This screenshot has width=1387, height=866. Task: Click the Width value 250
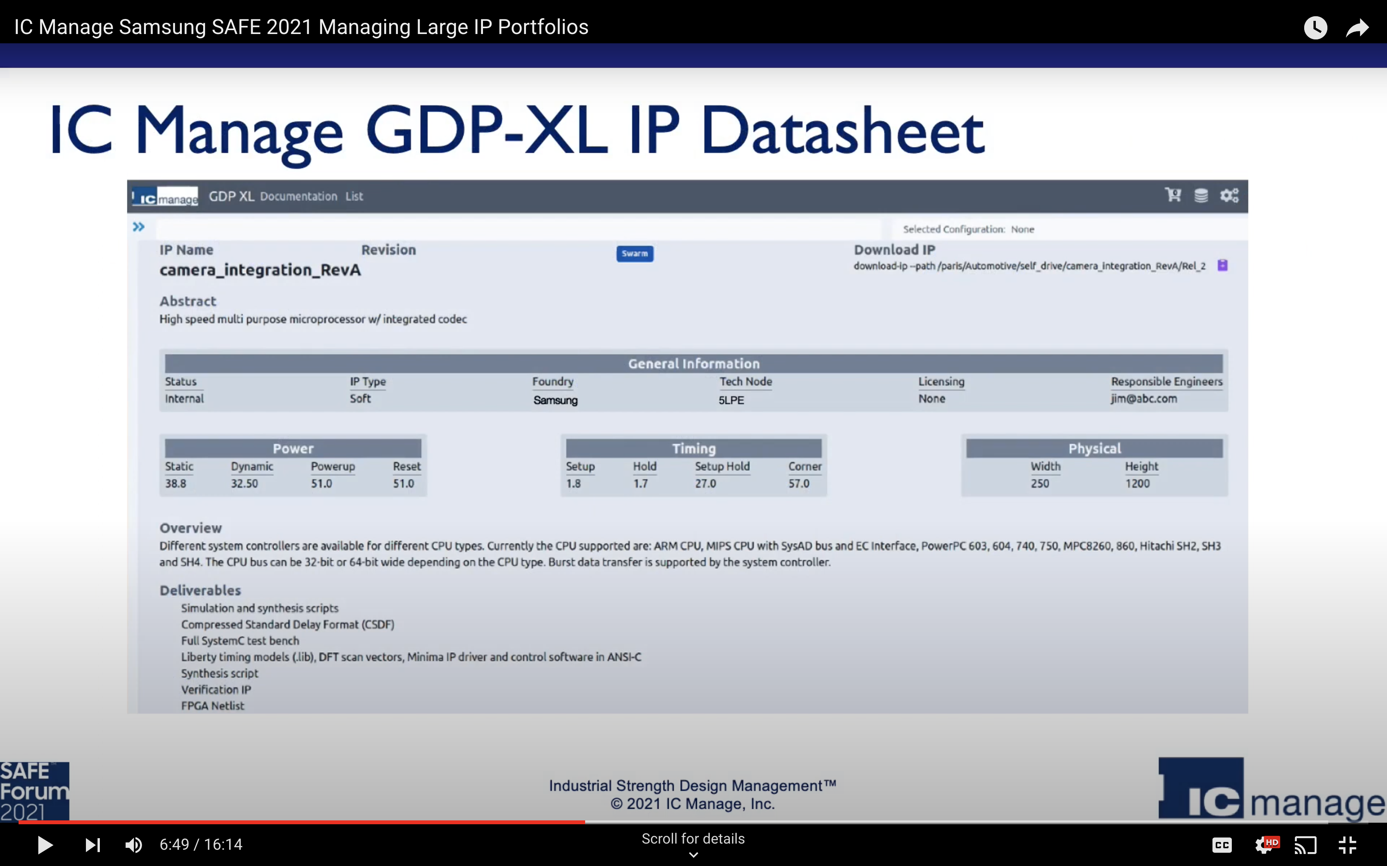point(1040,483)
